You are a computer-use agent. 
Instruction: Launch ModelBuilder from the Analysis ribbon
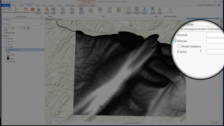coord(16,10)
